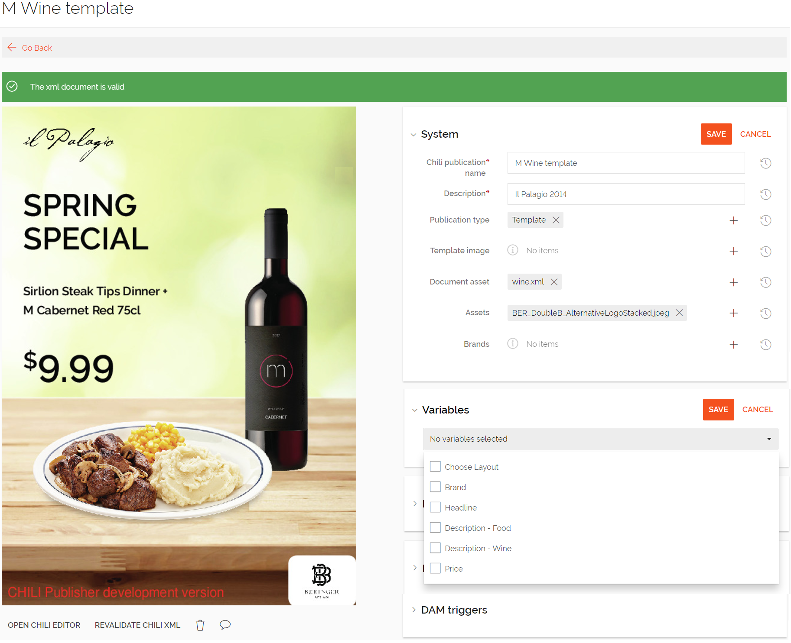This screenshot has height=643, width=791.
Task: Open the comment speech bubble icon
Action: coord(225,625)
